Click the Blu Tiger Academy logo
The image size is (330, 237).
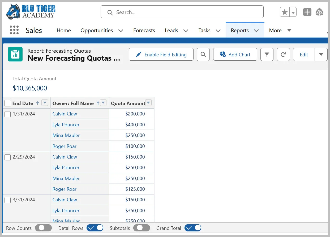click(x=31, y=12)
